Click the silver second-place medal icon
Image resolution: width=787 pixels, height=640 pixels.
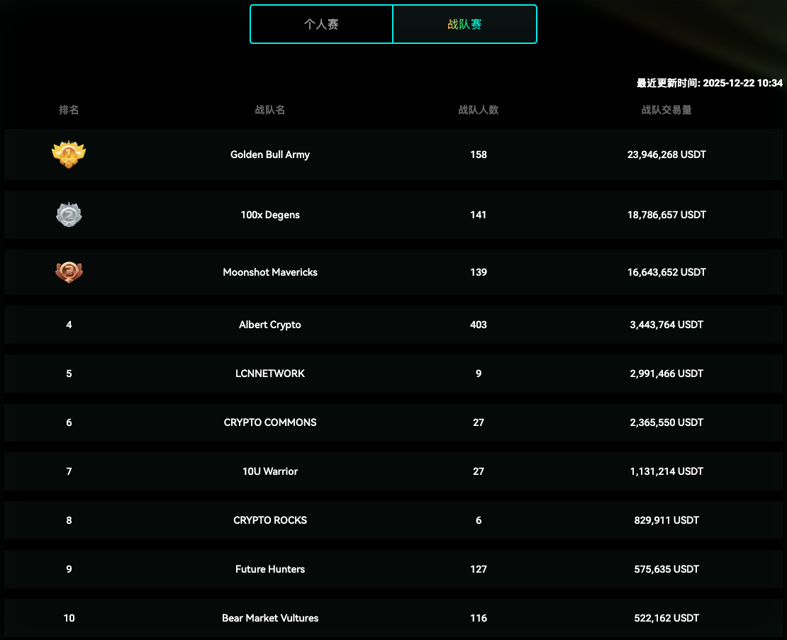[x=69, y=215]
